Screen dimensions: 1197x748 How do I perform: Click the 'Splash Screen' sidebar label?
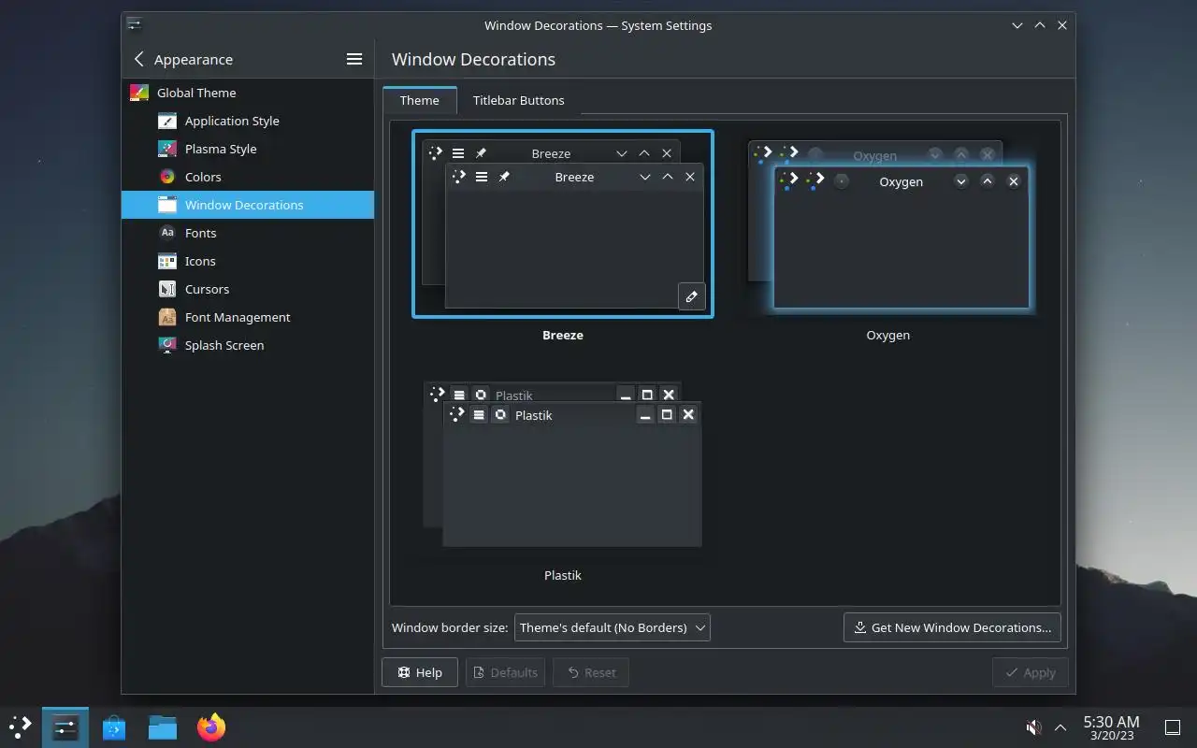pyautogui.click(x=224, y=345)
